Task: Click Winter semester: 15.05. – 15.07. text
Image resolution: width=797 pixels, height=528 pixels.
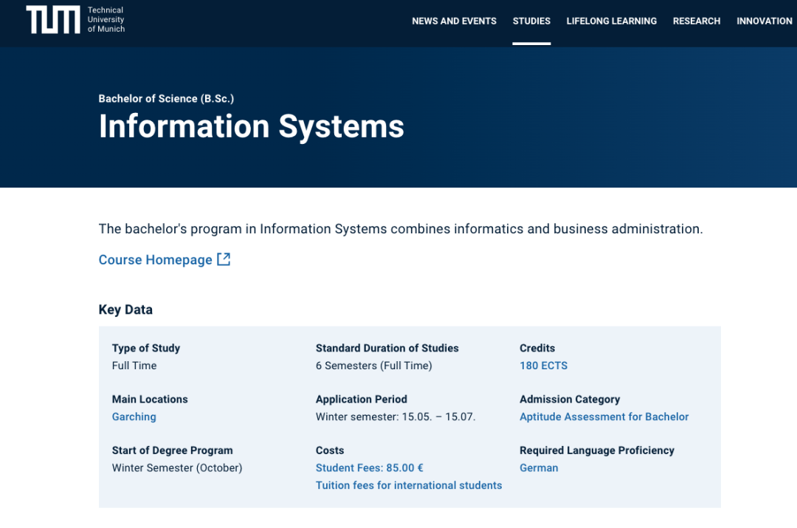Action: point(396,417)
